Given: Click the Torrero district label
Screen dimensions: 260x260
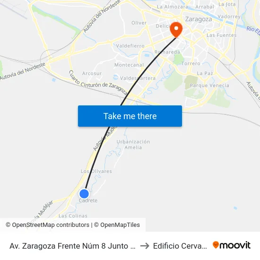Looking at the screenshot, I should click(x=191, y=63).
